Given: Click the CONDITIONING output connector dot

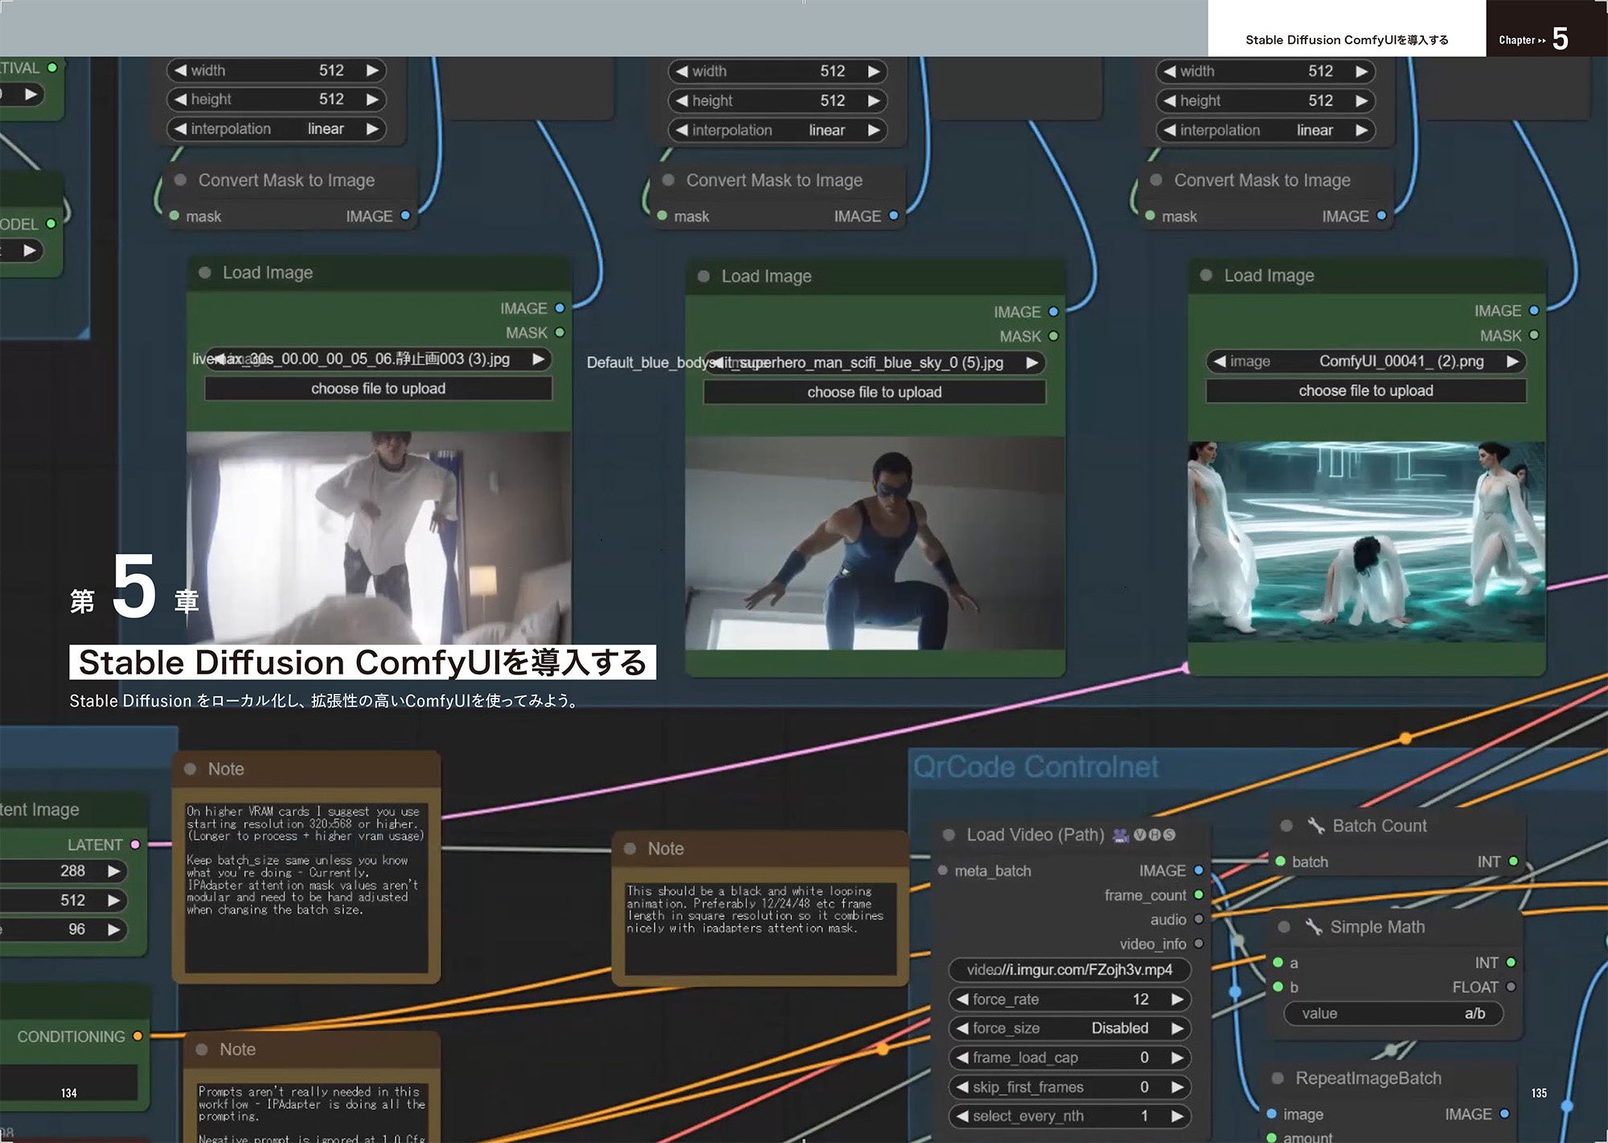Looking at the screenshot, I should pyautogui.click(x=137, y=1036).
